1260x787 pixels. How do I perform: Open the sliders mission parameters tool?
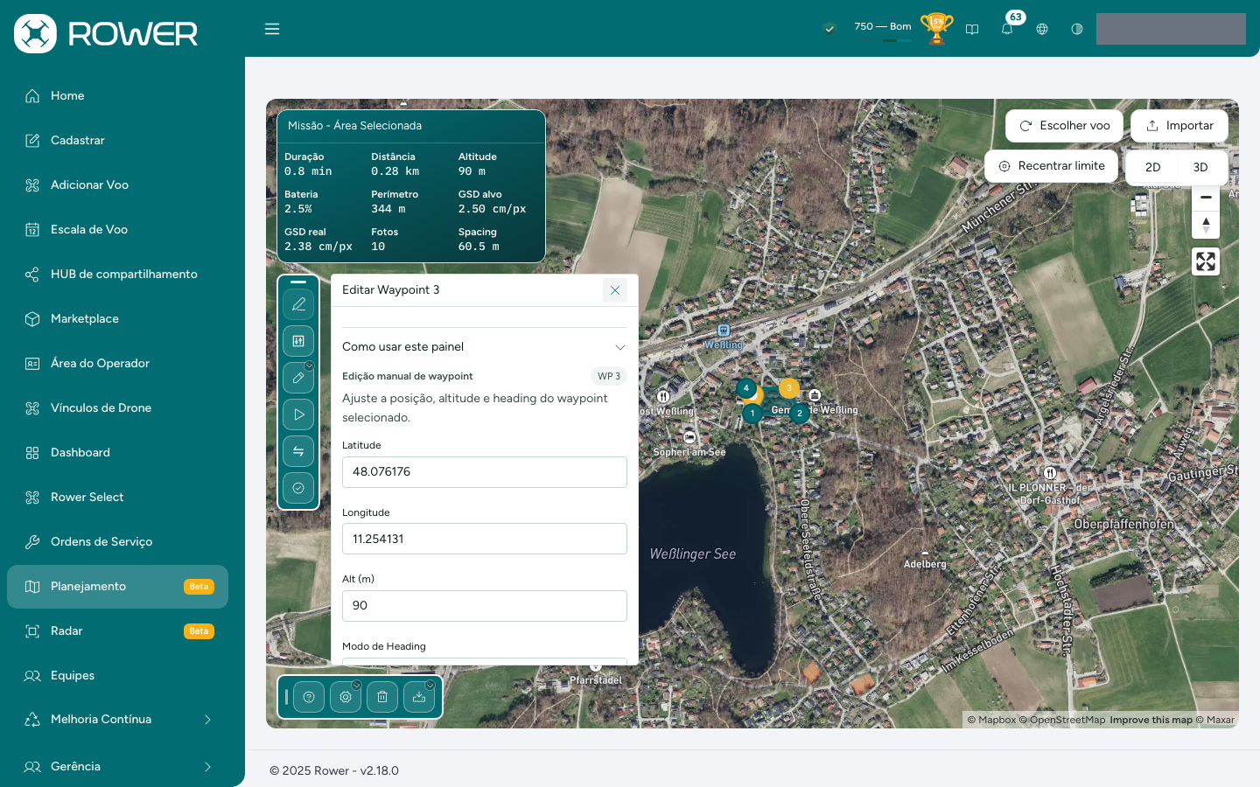(x=298, y=341)
